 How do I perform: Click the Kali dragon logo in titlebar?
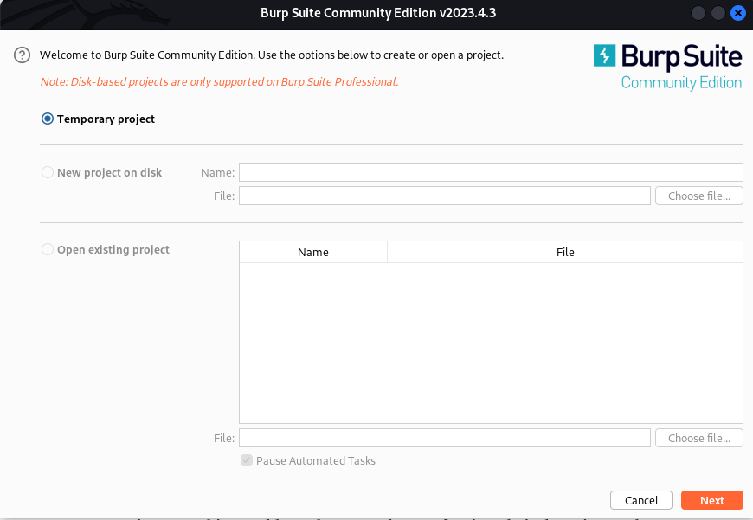87,11
